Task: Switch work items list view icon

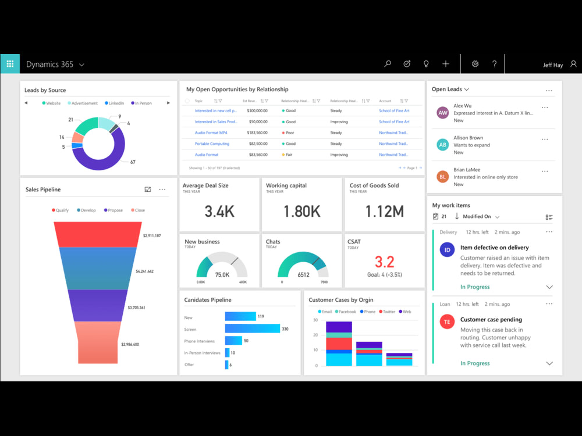Action: pos(549,217)
